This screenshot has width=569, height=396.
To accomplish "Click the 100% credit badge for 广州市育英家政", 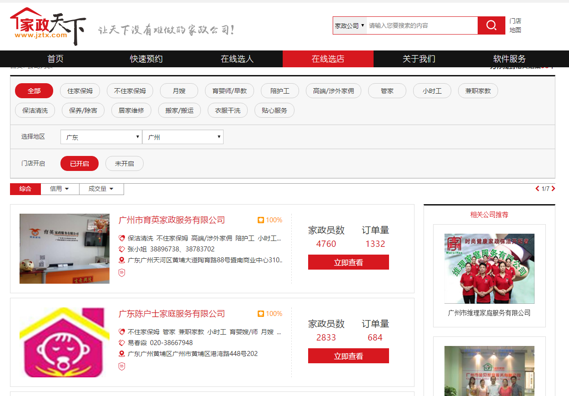I will pos(270,220).
